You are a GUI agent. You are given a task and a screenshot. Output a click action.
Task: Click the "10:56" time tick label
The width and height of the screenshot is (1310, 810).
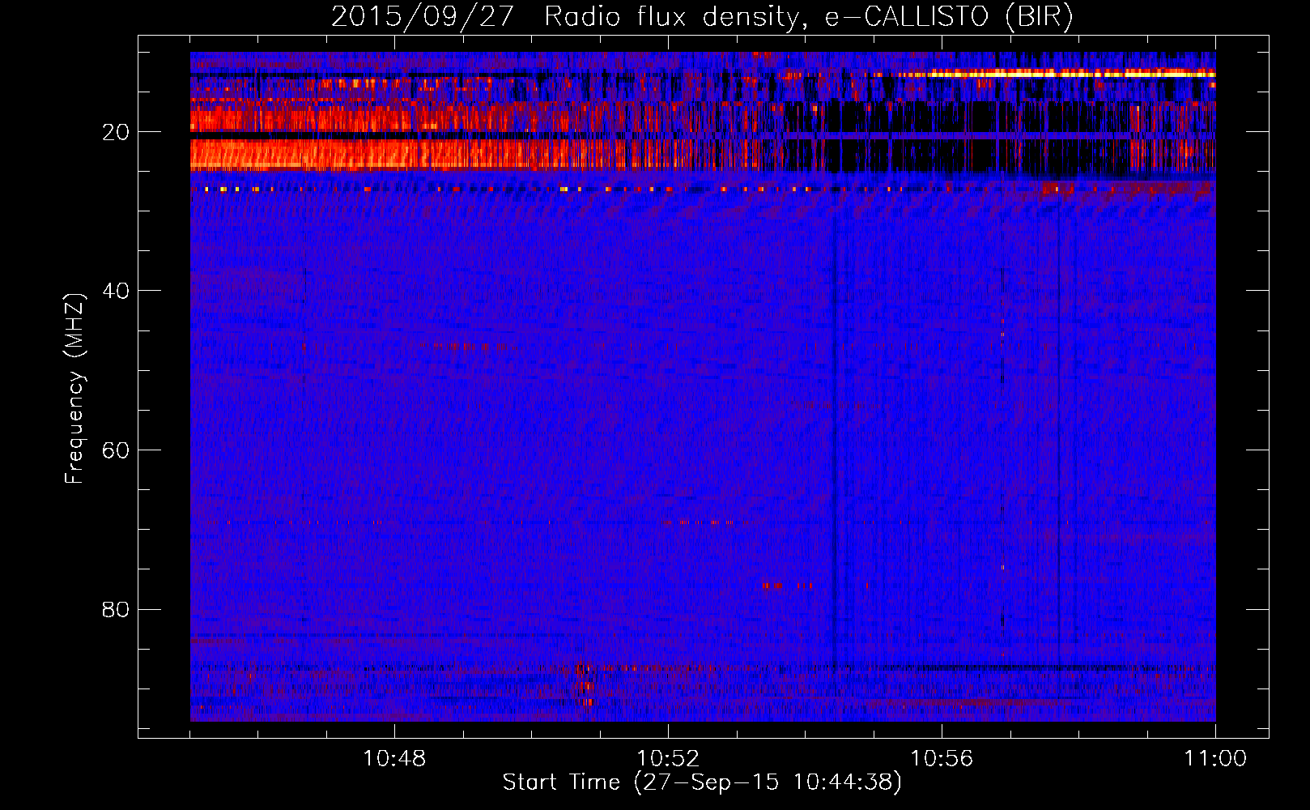942,758
